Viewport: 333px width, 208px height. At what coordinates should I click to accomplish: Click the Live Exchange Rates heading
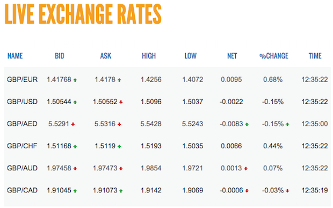click(x=83, y=14)
